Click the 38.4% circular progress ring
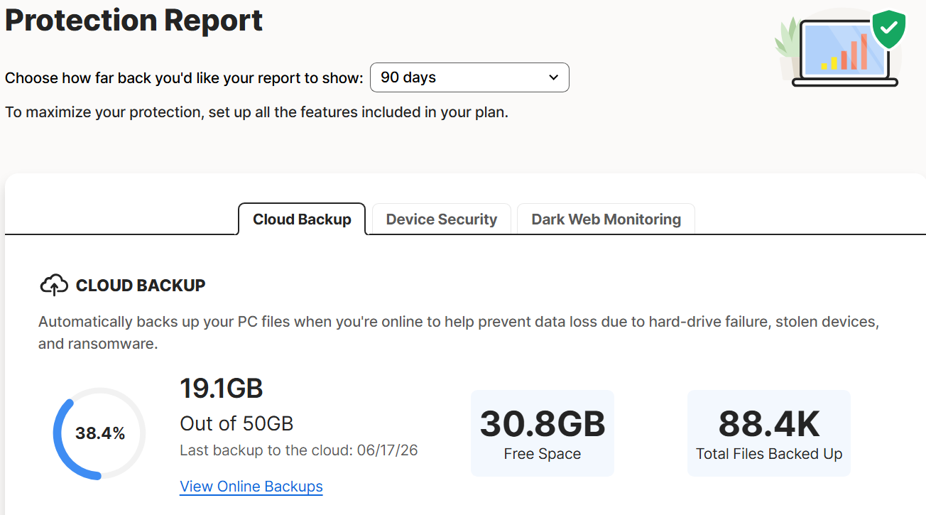This screenshot has width=926, height=515. click(99, 433)
